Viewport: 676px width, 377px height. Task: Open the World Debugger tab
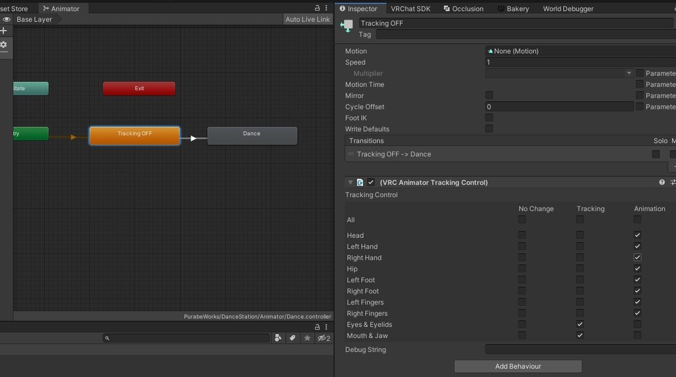[568, 9]
